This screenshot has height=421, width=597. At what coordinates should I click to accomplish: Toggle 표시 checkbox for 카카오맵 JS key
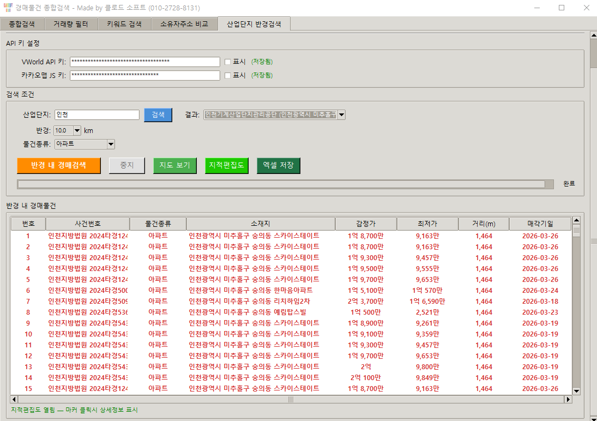tap(228, 75)
